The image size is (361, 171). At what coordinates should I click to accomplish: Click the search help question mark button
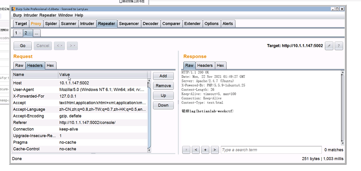[186, 150]
